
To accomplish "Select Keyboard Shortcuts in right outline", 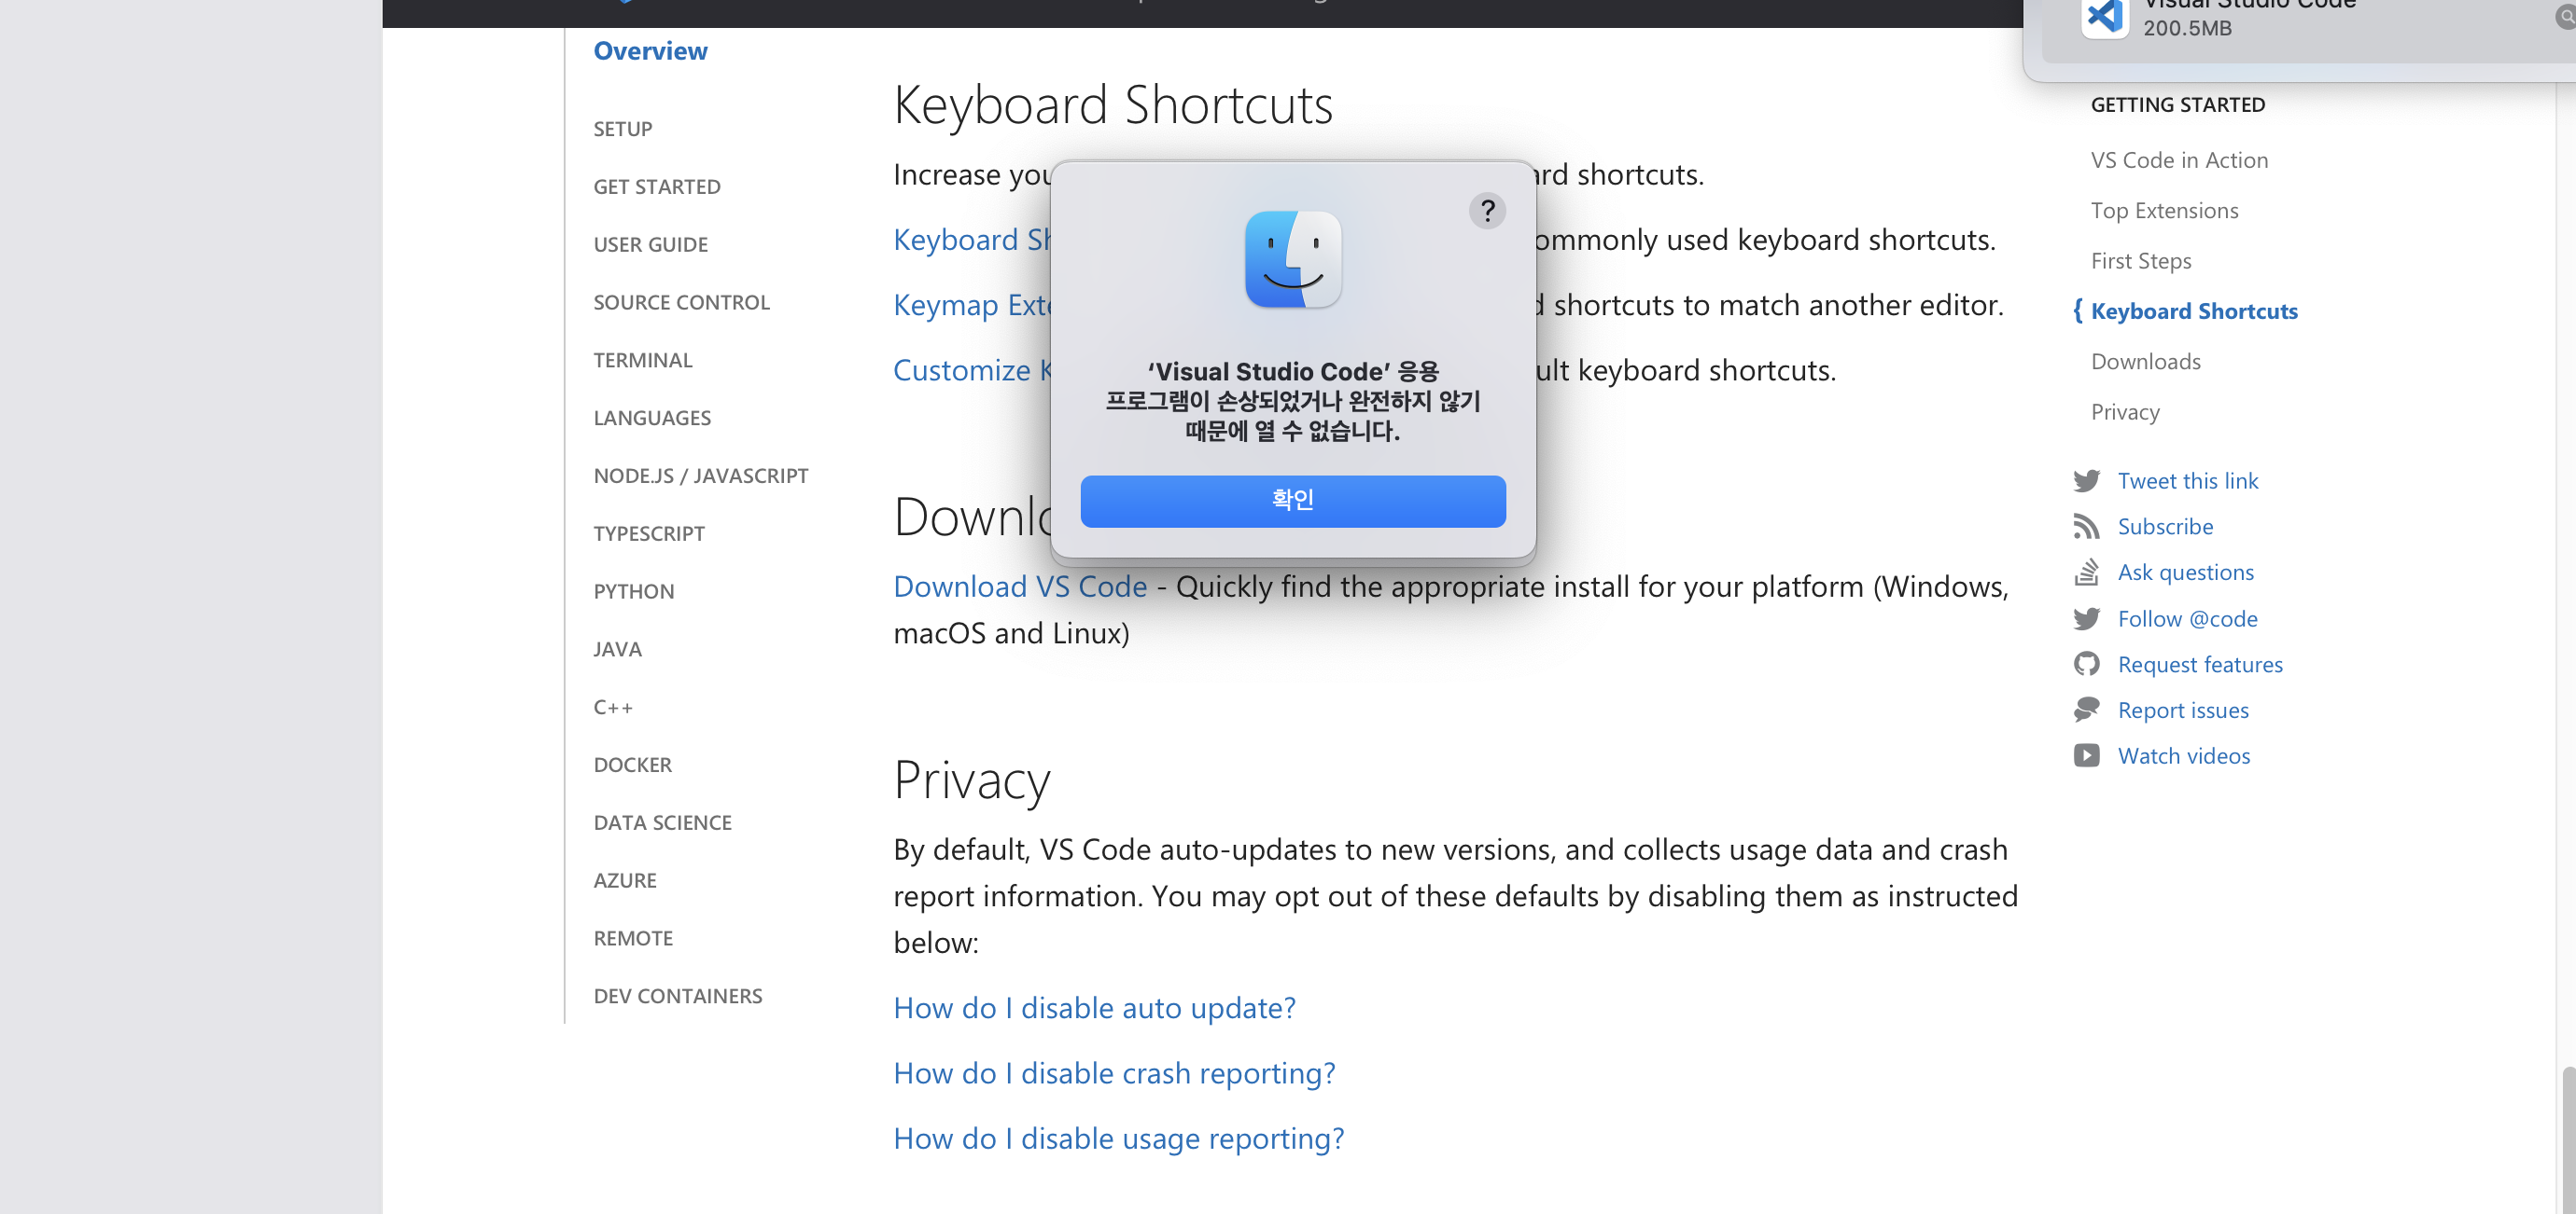I will point(2194,311).
